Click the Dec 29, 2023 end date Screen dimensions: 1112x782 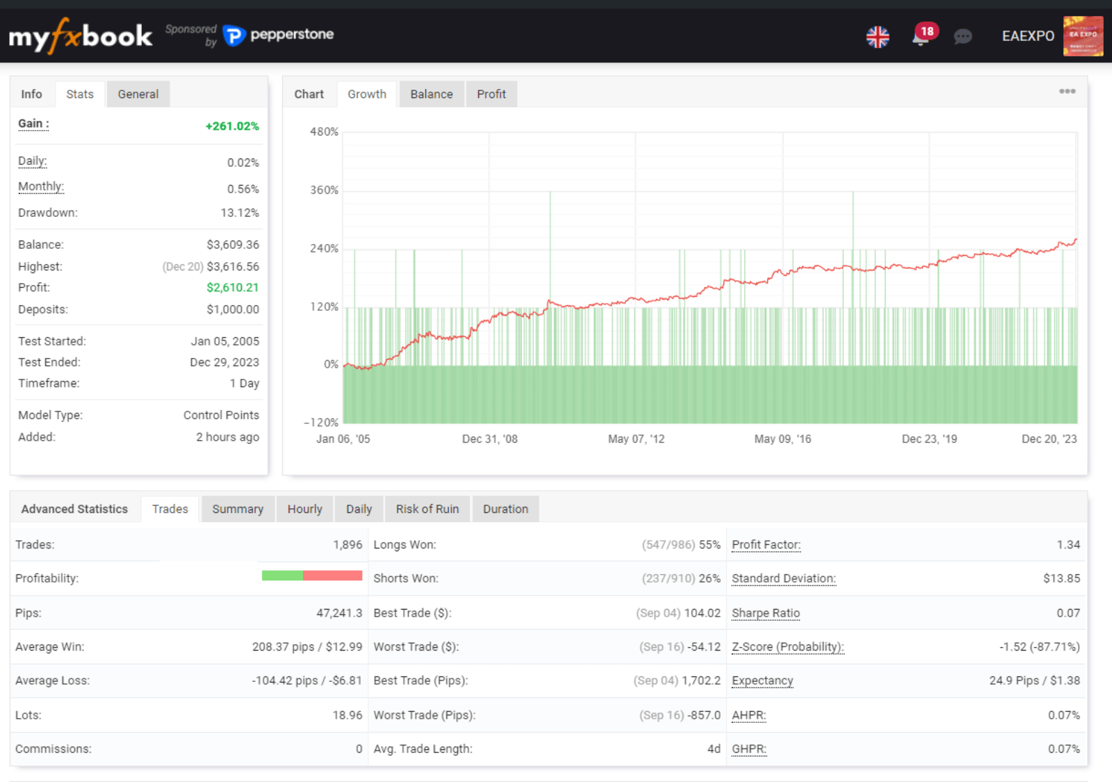224,362
